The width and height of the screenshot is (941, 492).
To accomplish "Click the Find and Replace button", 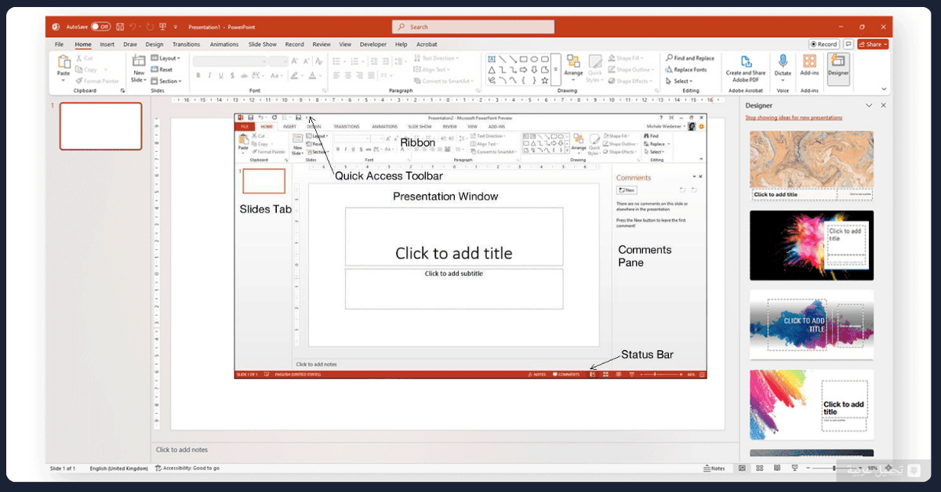I will [690, 58].
